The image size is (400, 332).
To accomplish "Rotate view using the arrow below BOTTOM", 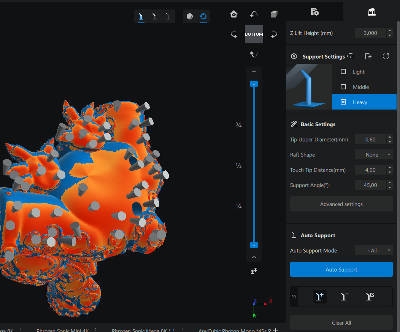I will pyautogui.click(x=254, y=54).
